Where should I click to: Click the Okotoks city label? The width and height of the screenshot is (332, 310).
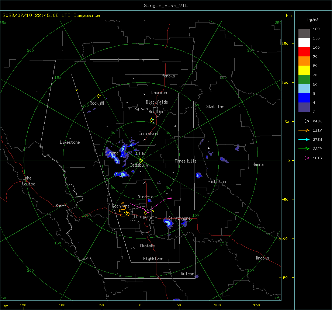[x=148, y=246]
